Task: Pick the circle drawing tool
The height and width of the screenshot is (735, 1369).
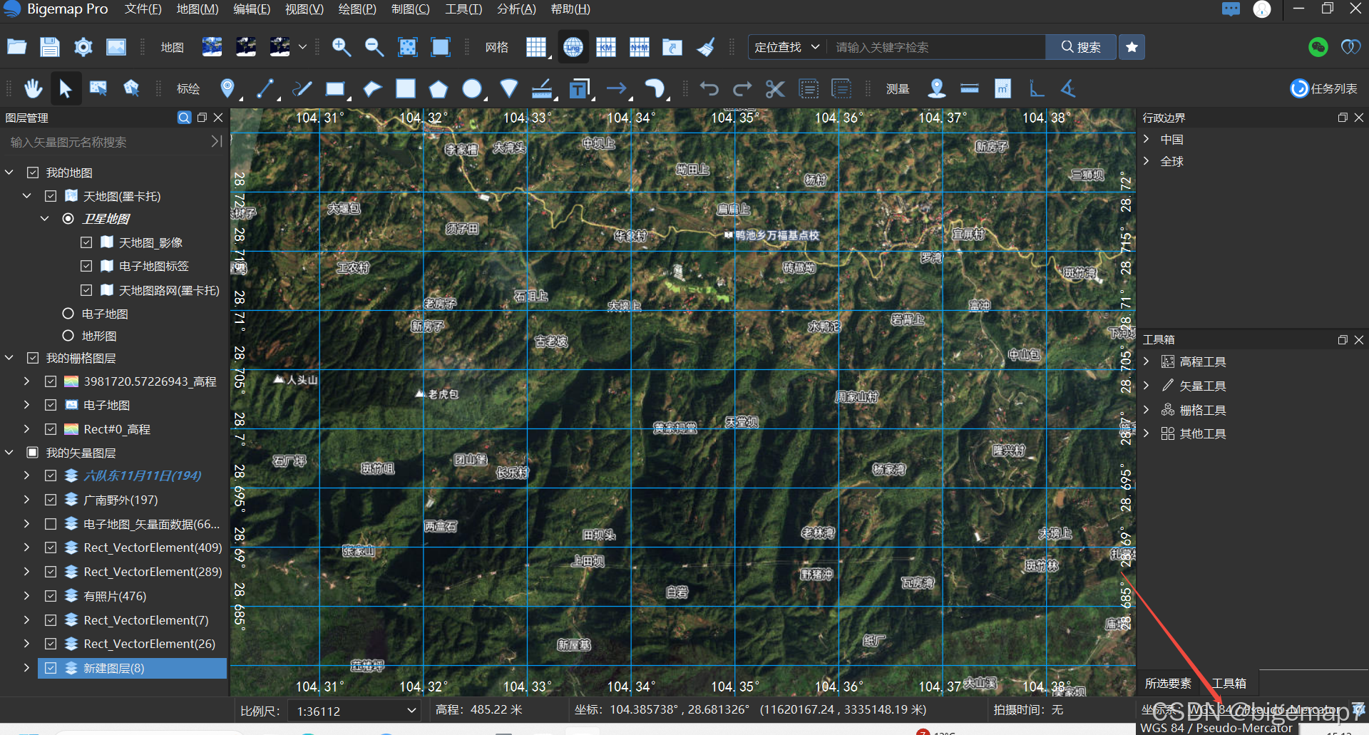Action: pos(472,88)
